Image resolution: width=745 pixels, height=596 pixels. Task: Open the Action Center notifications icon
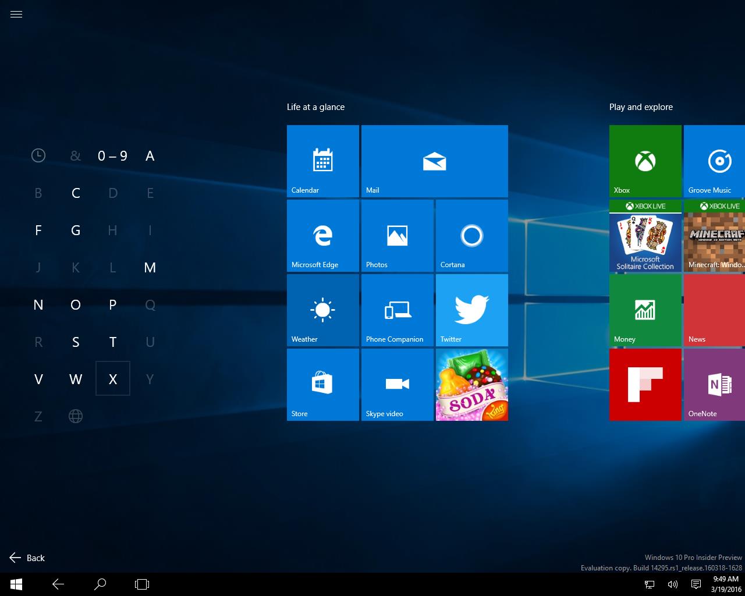(x=696, y=584)
